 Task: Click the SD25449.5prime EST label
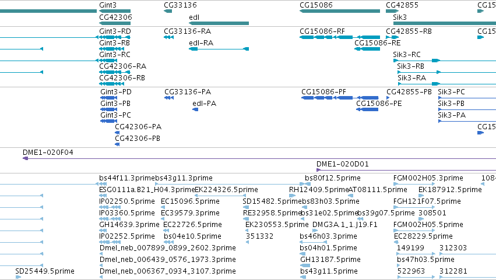point(45,271)
